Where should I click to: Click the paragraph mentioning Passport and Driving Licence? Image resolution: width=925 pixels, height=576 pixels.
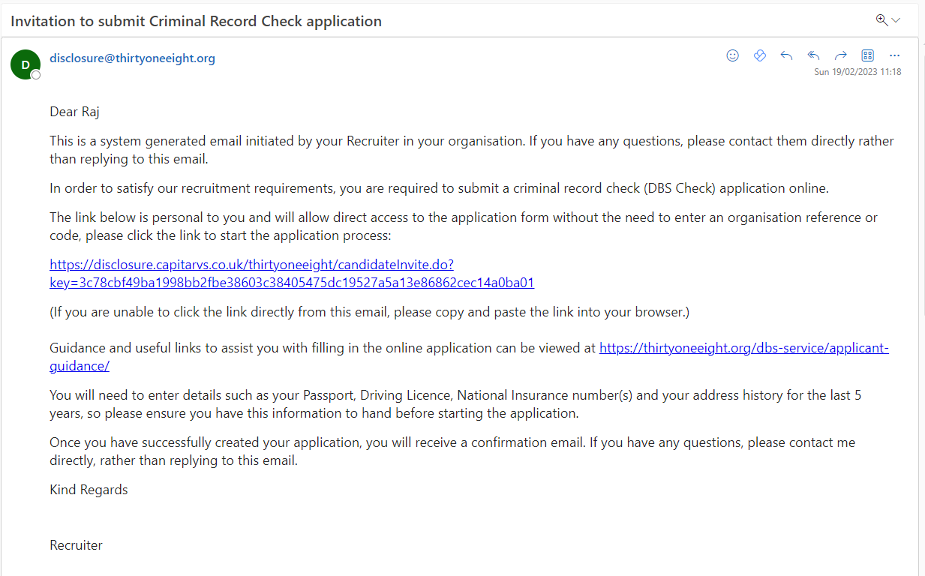click(x=455, y=403)
